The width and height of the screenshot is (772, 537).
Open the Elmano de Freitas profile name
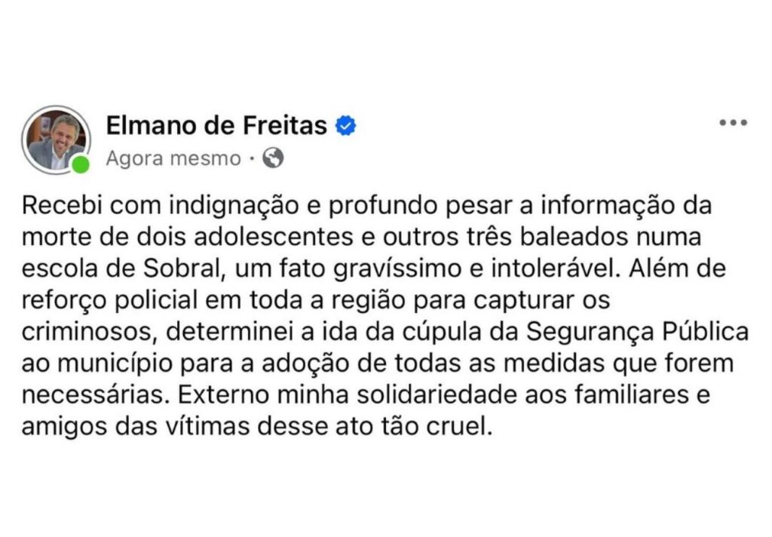pos(216,126)
